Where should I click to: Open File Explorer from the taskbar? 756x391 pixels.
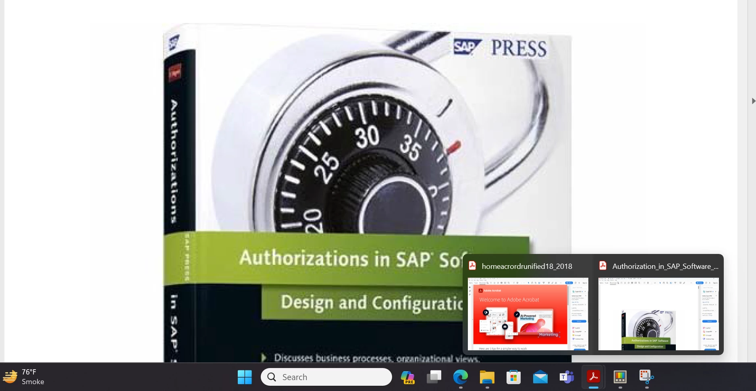click(487, 377)
